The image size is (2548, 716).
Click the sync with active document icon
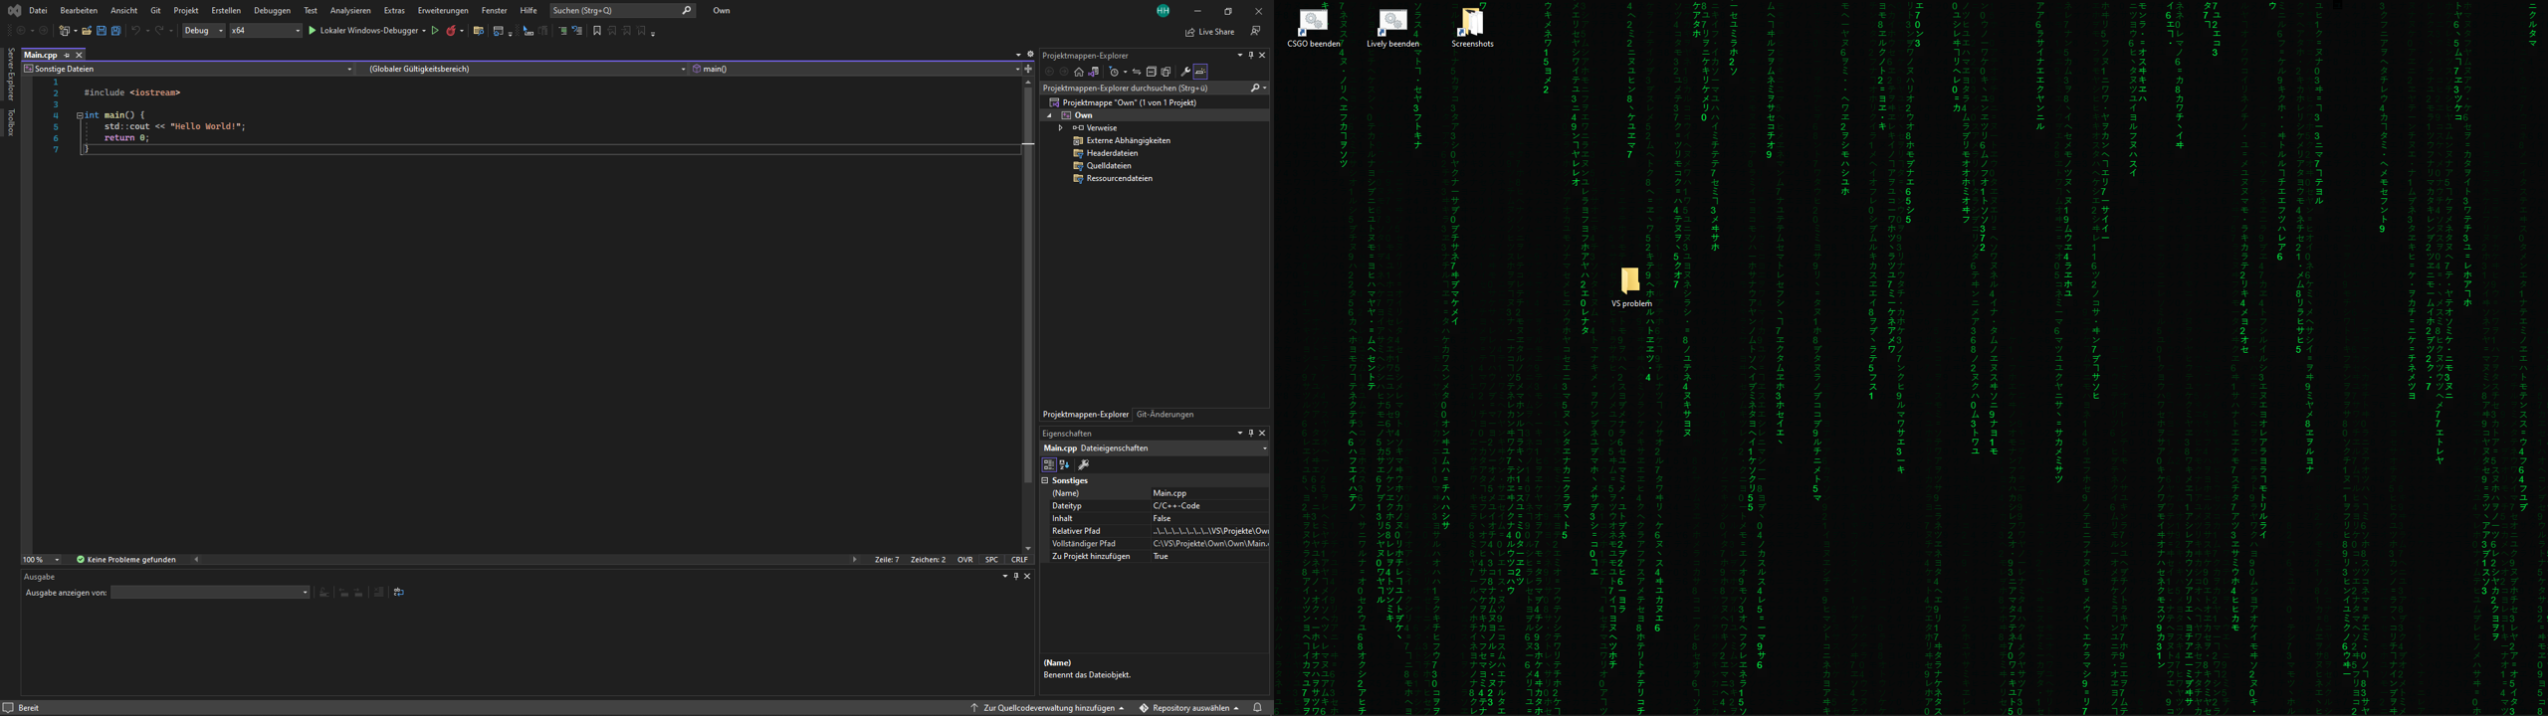pyautogui.click(x=1137, y=72)
